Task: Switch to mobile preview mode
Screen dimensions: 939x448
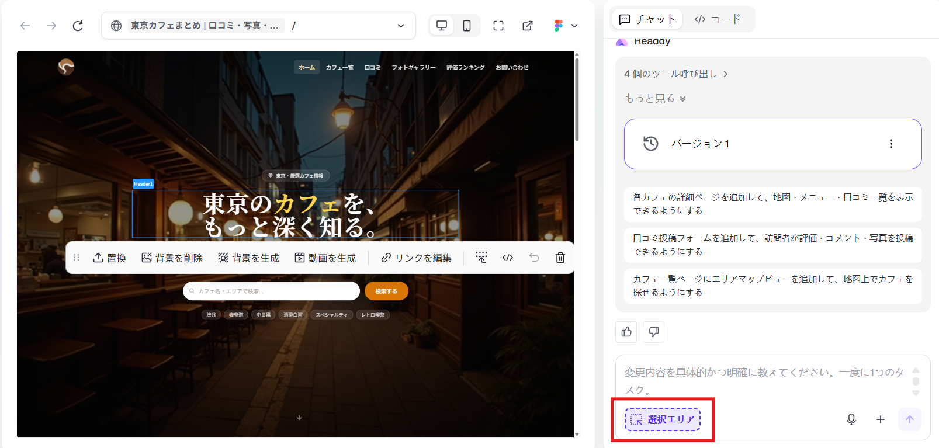Action: 467,26
